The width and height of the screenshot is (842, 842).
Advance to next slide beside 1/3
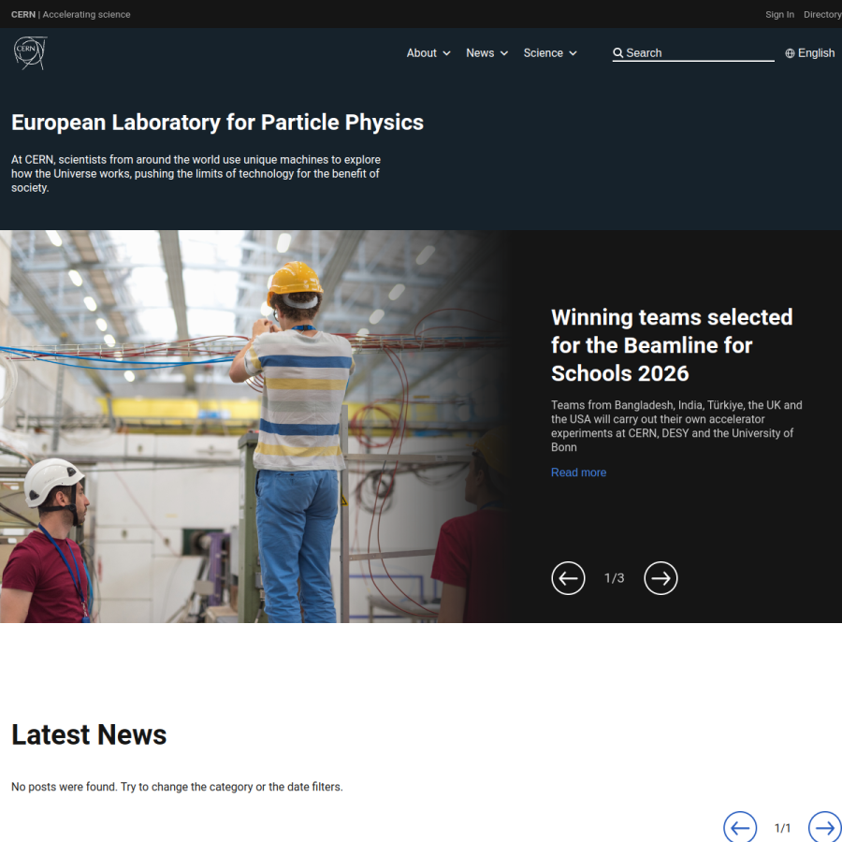point(661,578)
